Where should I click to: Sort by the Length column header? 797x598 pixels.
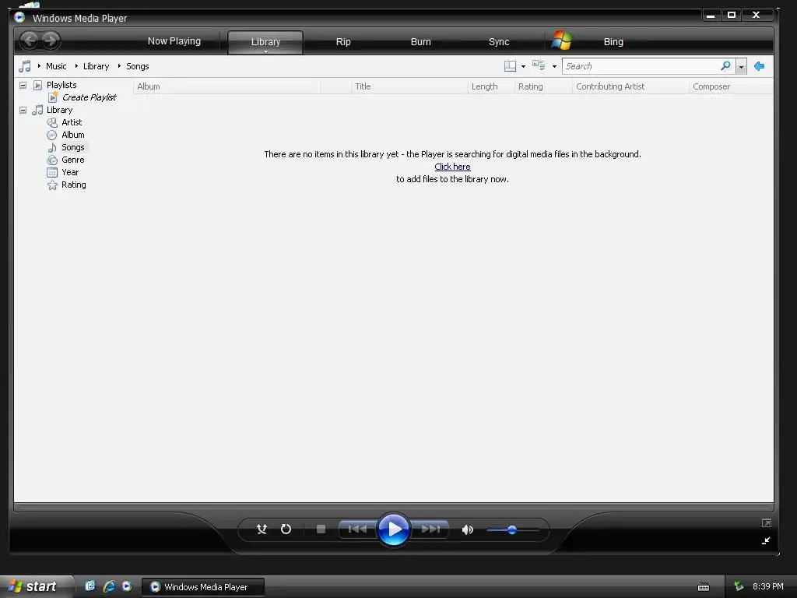tap(490, 86)
